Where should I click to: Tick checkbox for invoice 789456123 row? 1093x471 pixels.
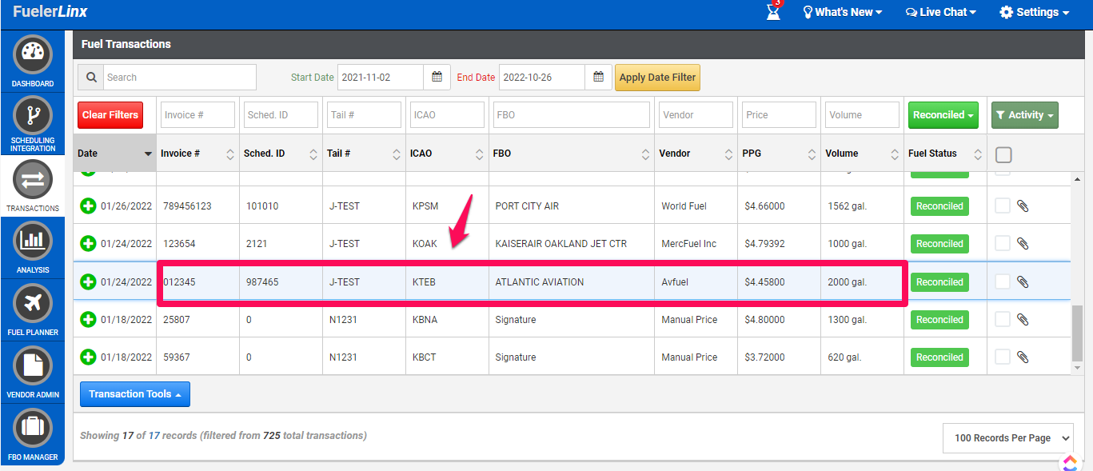coord(1003,206)
